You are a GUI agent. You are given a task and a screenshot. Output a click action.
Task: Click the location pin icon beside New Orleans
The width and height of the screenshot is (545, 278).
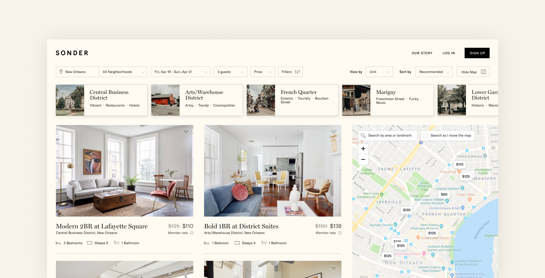pos(61,72)
